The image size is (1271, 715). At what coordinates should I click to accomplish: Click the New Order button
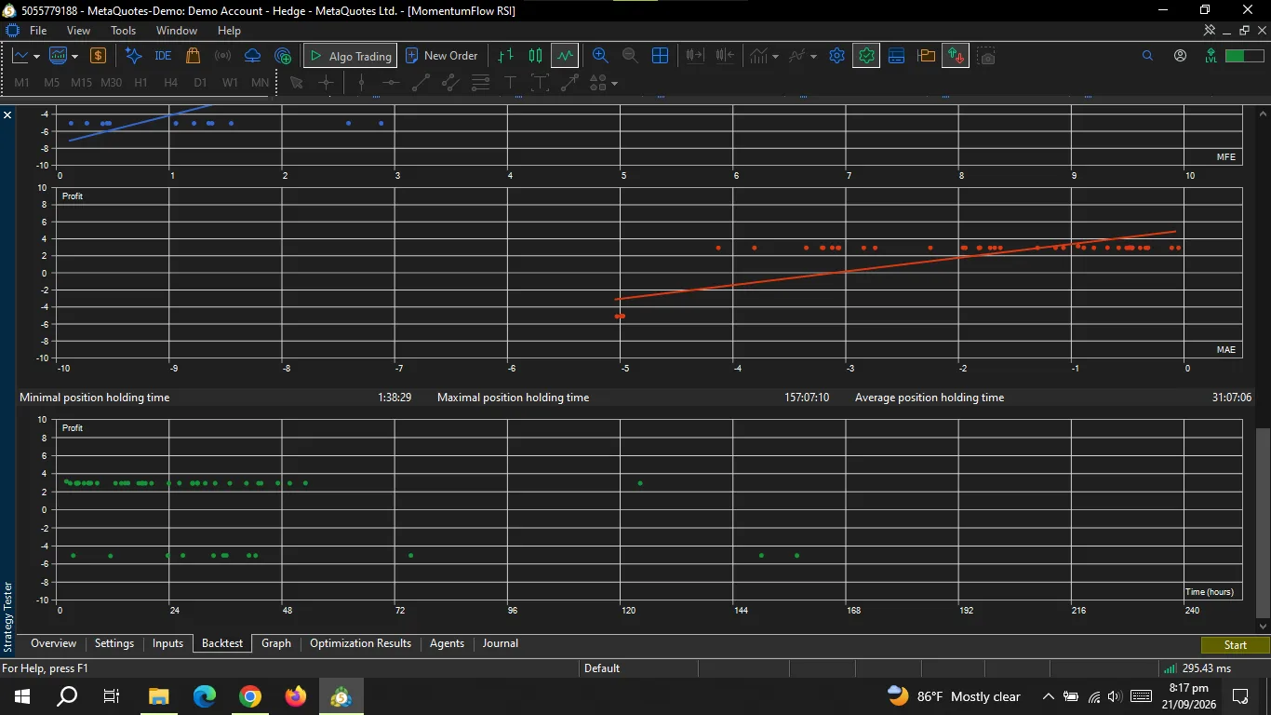(442, 56)
